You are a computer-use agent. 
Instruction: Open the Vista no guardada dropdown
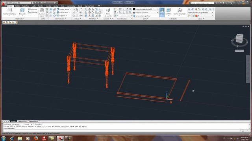(146, 13)
